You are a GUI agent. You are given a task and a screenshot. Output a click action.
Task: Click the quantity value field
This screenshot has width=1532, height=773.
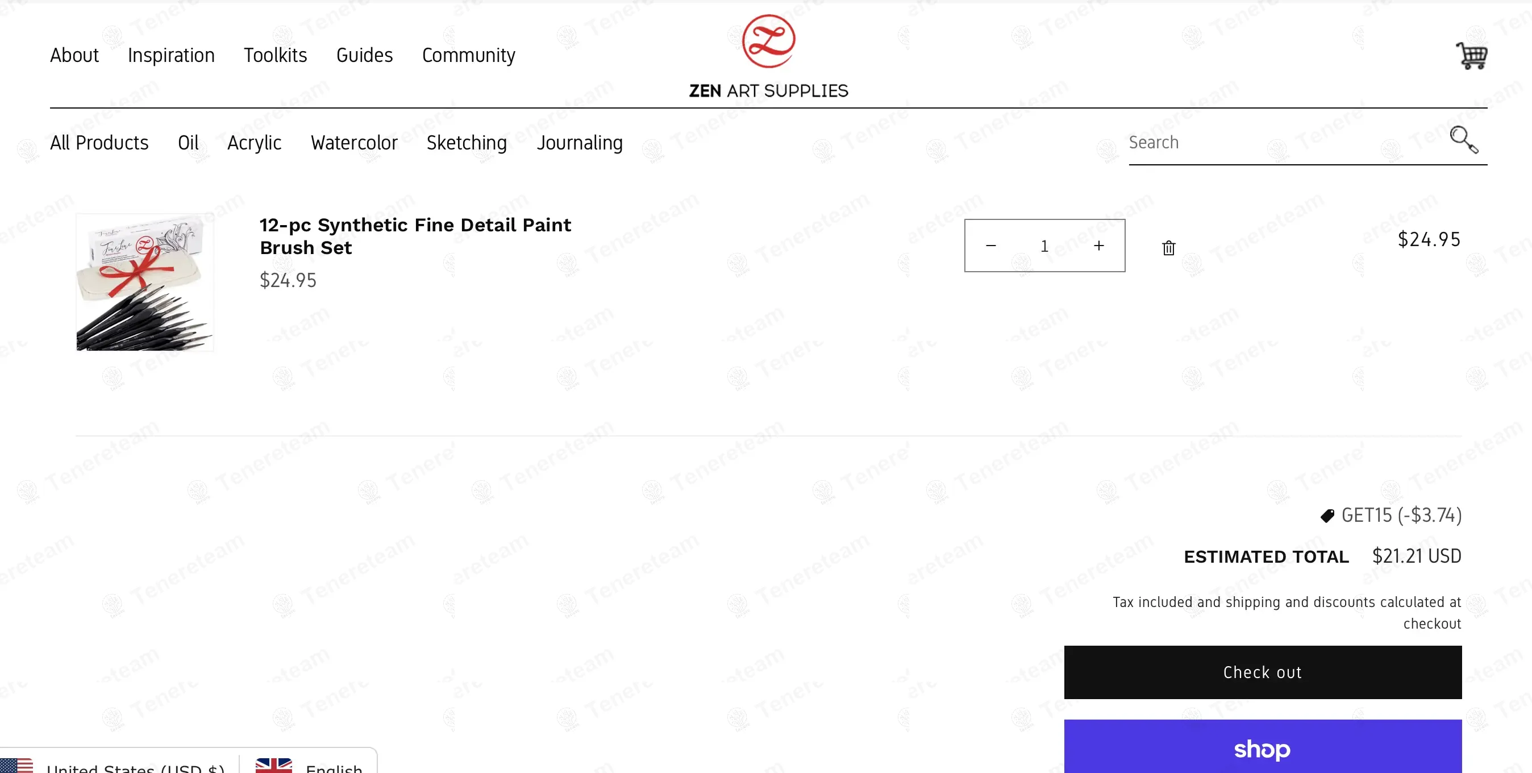[x=1044, y=246]
